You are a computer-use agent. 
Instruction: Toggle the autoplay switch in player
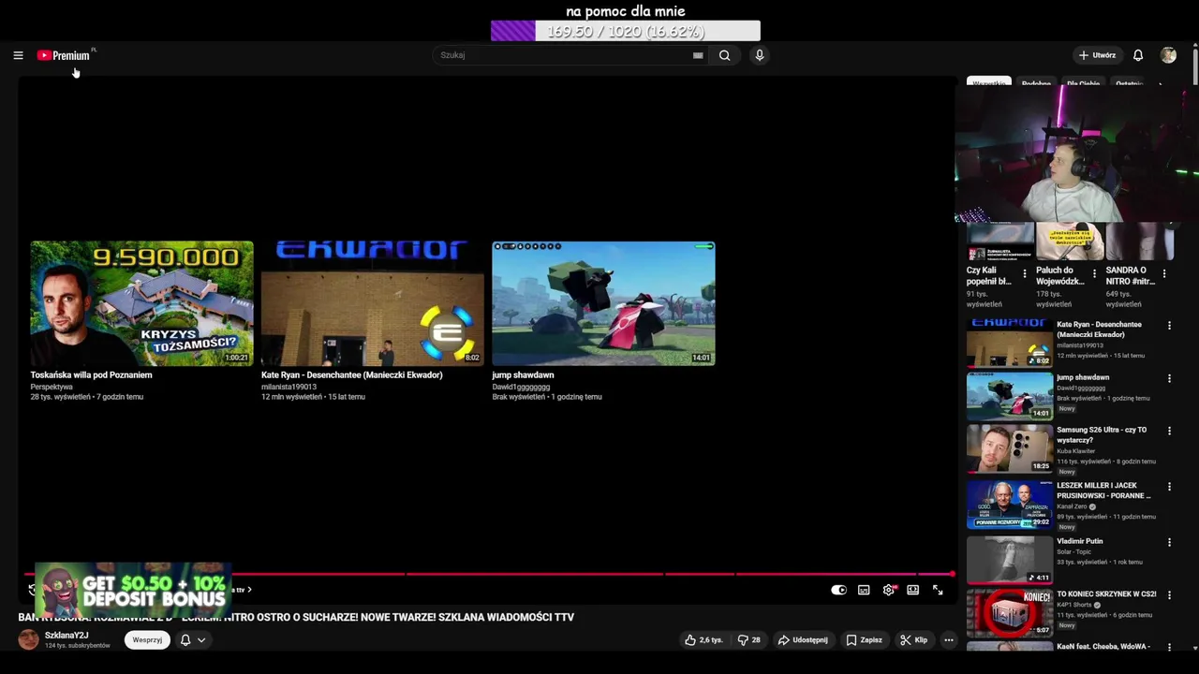click(x=838, y=590)
